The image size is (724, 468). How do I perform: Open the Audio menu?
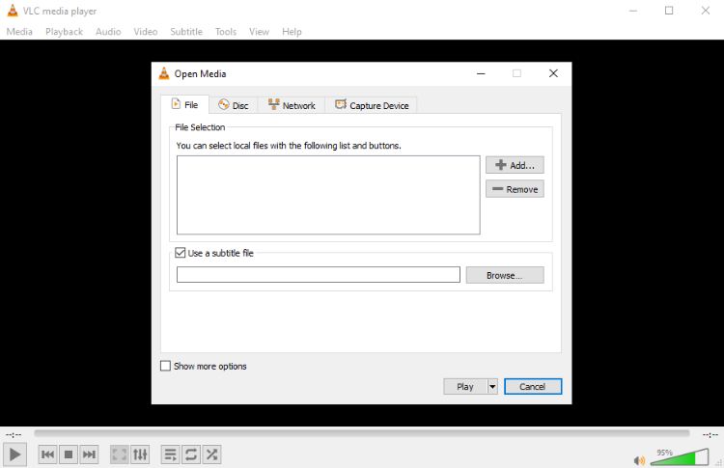pos(108,32)
